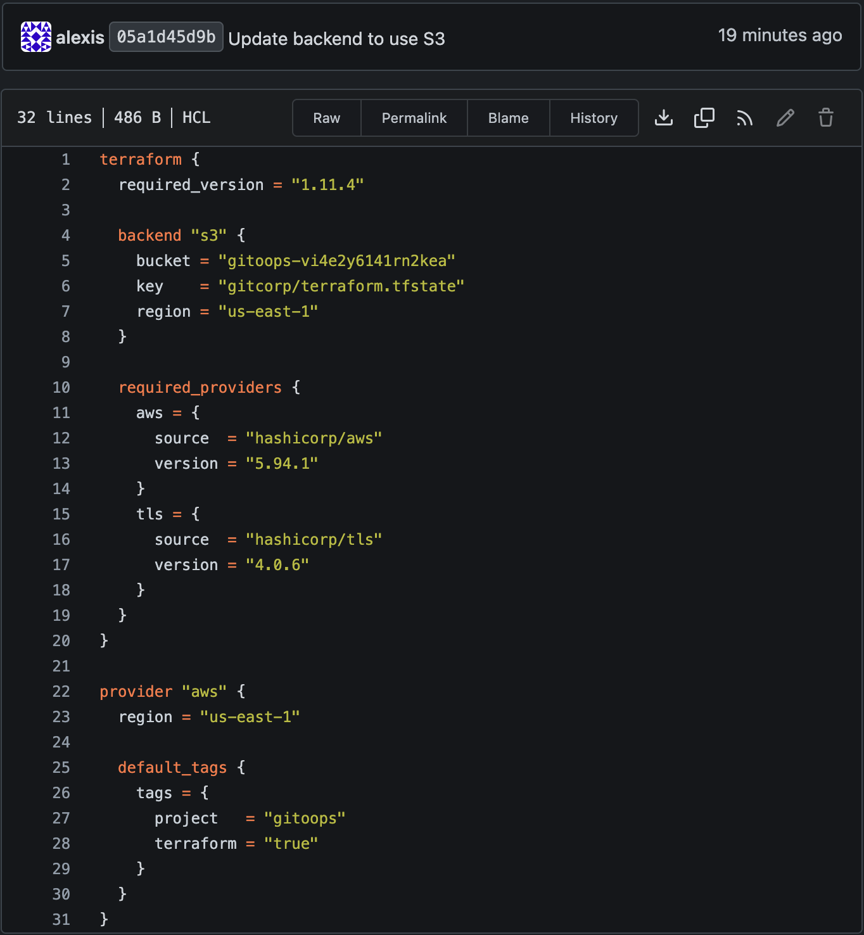Image resolution: width=864 pixels, height=935 pixels.
Task: Select line number 31
Action: [61, 920]
